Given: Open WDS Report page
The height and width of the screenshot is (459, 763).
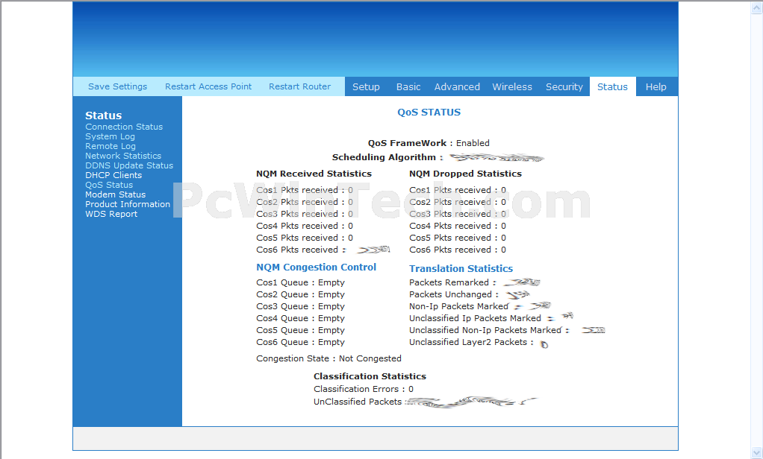Looking at the screenshot, I should click(111, 214).
